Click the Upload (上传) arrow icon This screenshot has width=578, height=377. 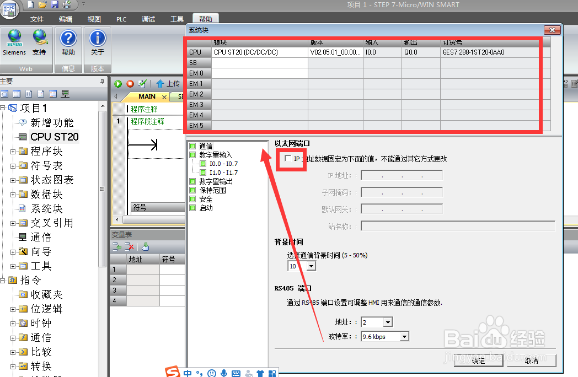click(x=160, y=84)
